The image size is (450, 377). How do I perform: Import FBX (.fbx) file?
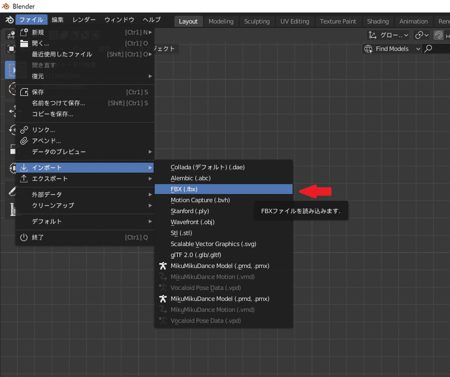point(223,189)
